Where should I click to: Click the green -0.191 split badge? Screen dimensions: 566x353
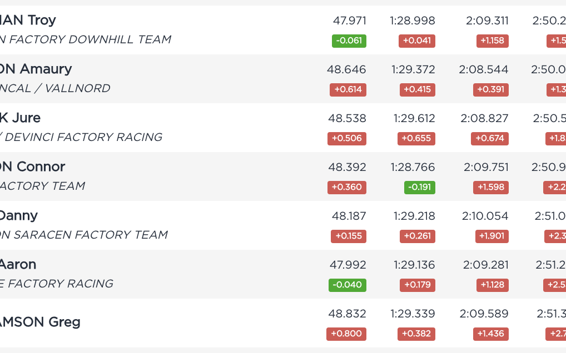[419, 187]
